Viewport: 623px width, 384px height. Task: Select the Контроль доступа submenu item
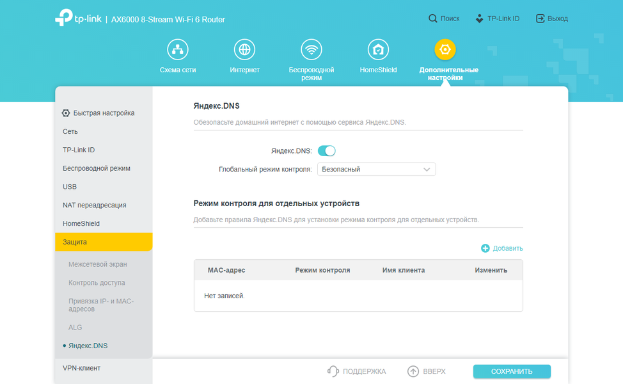pyautogui.click(x=97, y=283)
